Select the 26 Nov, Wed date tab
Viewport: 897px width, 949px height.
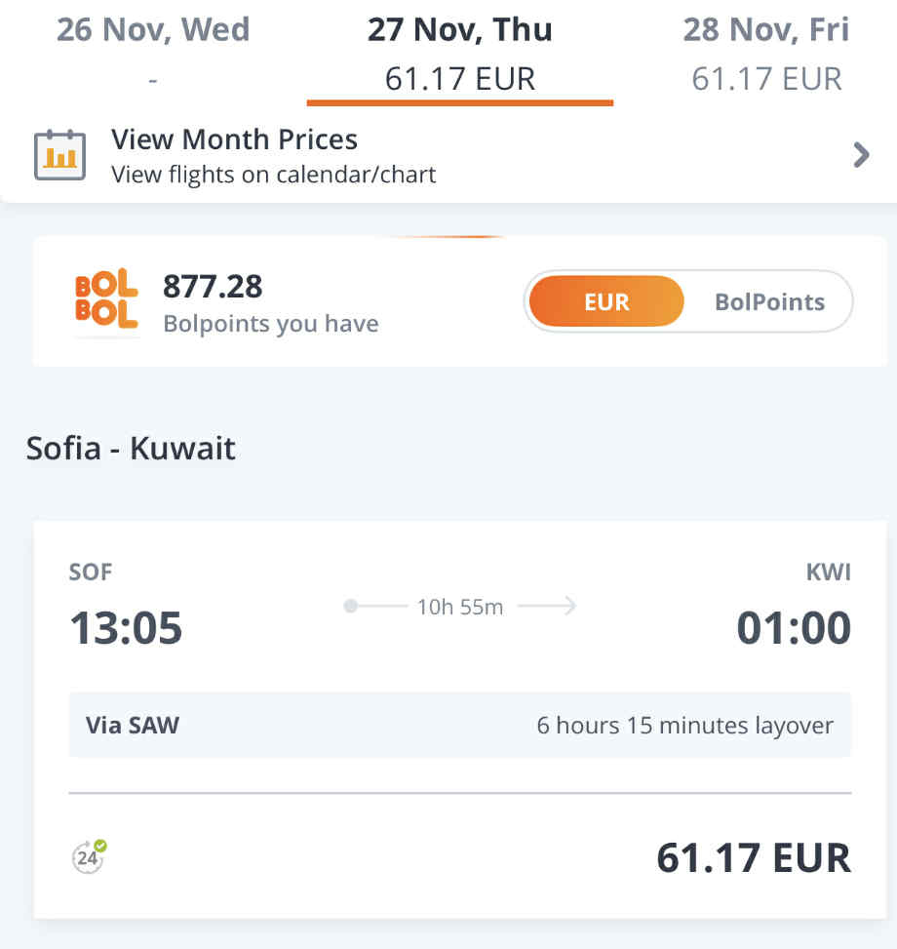[153, 53]
